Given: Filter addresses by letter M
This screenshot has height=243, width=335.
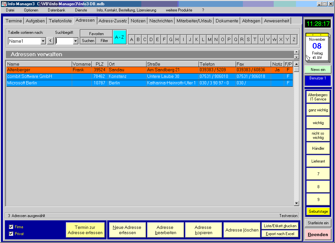Looking at the screenshot, I should pyautogui.click(x=209, y=40).
